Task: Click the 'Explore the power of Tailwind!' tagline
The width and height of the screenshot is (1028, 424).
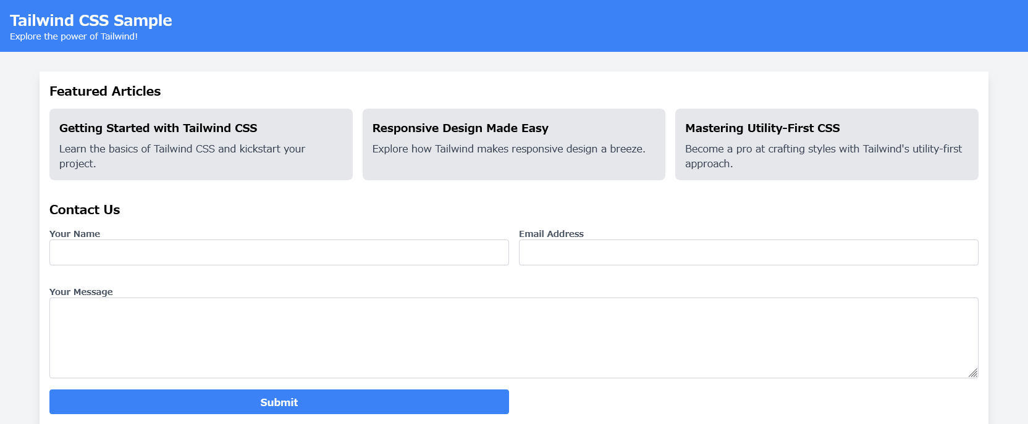Action: pyautogui.click(x=74, y=36)
